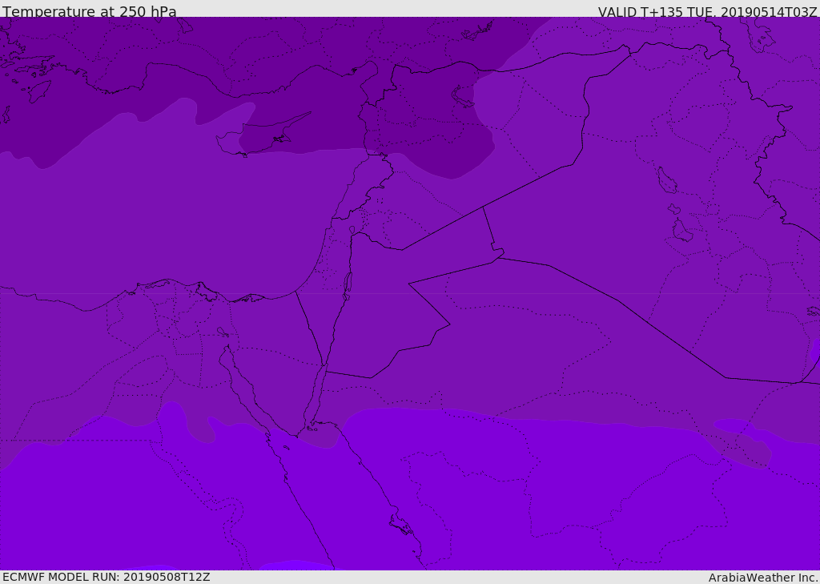Screen dimensions: 820x584
Task: Click the ECMWF MODEL RUN label
Action: tap(106, 577)
